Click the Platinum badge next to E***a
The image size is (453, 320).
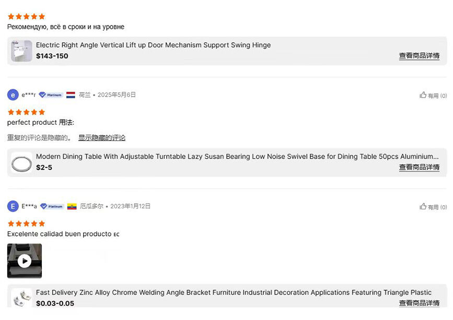coord(52,206)
